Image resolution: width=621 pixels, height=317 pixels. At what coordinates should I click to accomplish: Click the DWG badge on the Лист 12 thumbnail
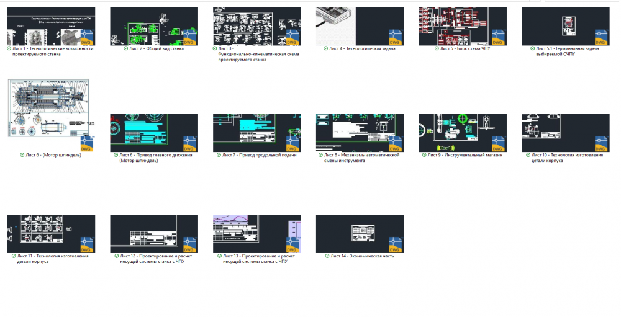pyautogui.click(x=189, y=245)
